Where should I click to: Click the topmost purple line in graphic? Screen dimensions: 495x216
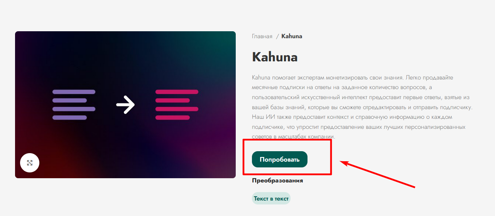pos(74,92)
